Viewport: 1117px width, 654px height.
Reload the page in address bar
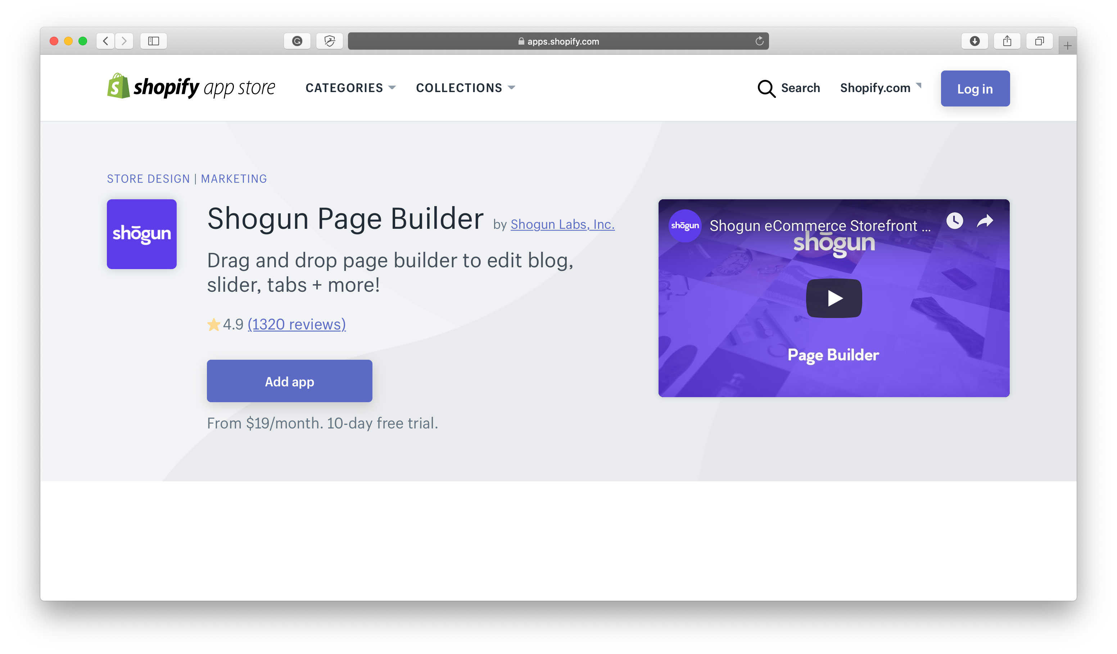[759, 41]
